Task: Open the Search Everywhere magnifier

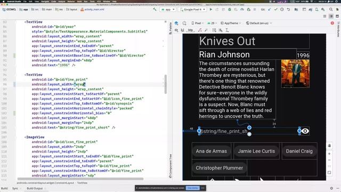Action: 331,10
